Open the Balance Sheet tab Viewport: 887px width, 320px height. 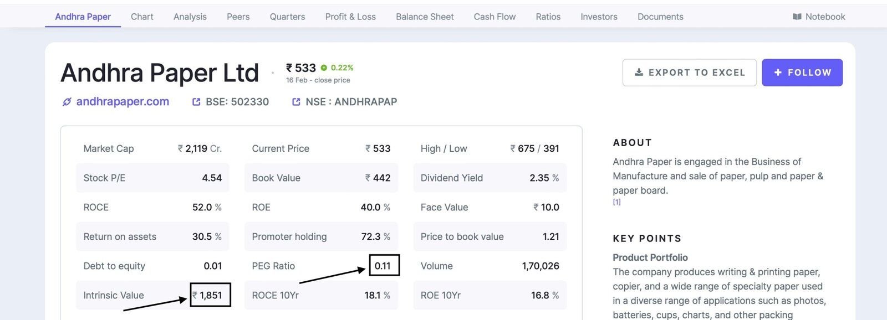point(425,17)
